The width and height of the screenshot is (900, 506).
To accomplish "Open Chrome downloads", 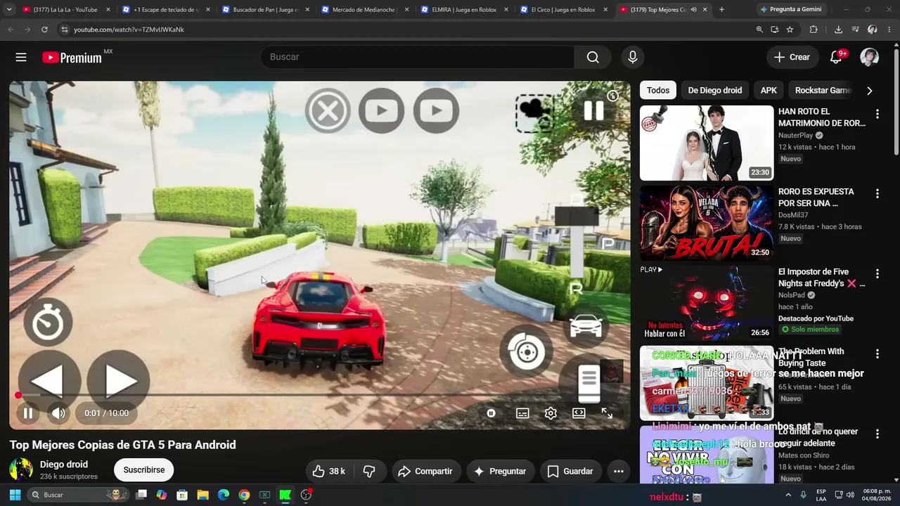I will click(x=838, y=30).
